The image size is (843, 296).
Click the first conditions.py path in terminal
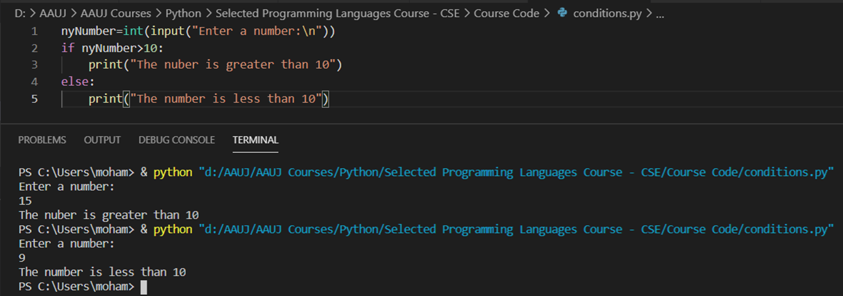click(516, 172)
